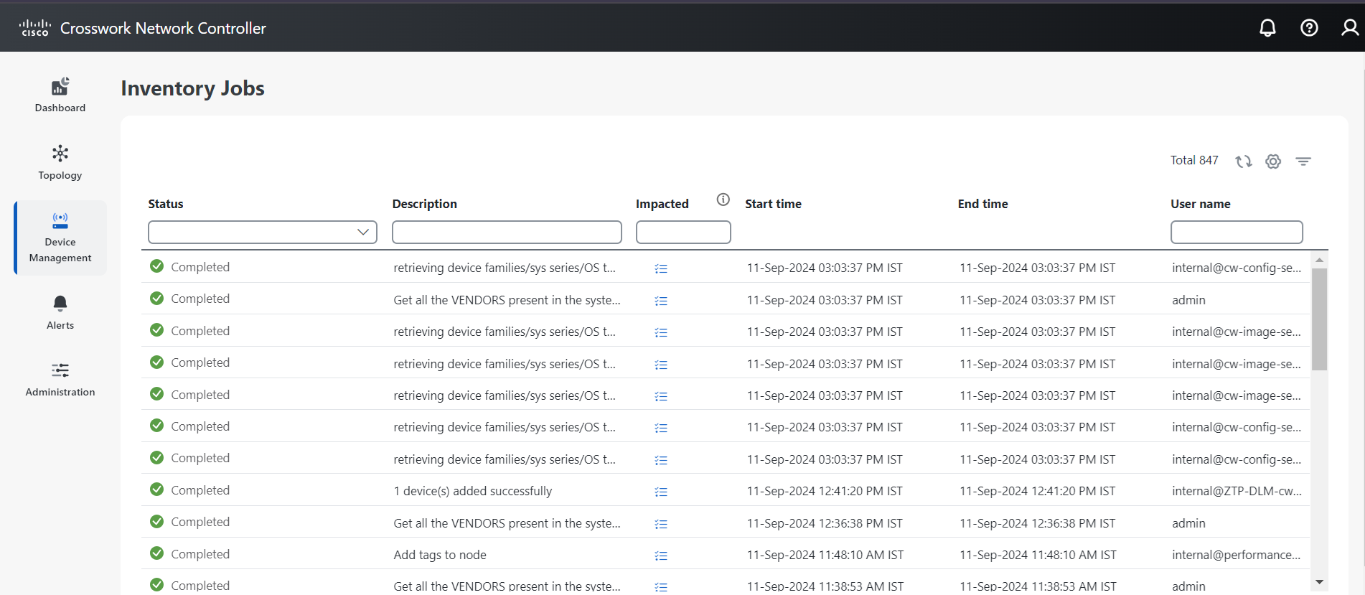
Task: Click the Impacted column info icon
Action: click(723, 200)
